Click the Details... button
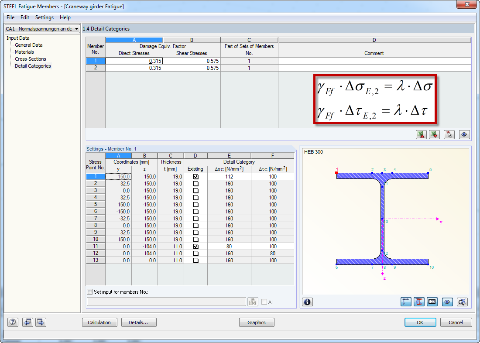 click(139, 322)
